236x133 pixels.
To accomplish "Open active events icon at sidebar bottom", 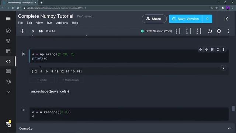I will tap(8, 124).
